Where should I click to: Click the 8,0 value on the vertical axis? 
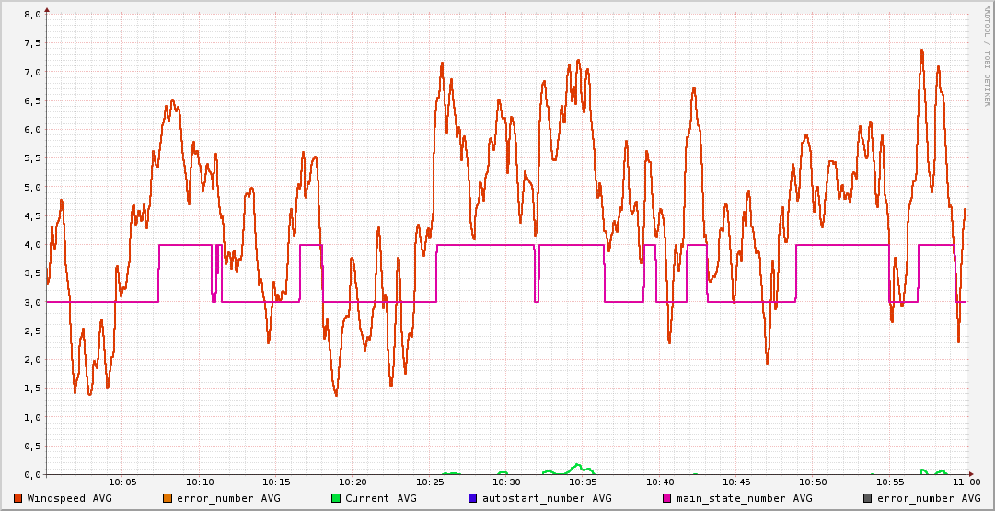click(x=32, y=15)
